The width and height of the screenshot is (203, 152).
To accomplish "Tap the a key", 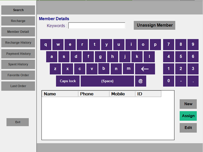I will coord(52,57).
